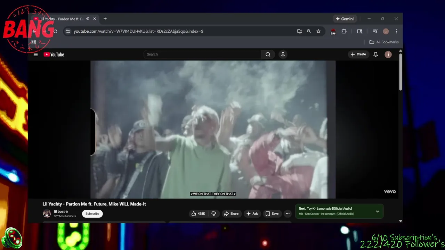Screen dimensions: 445x250
Task: Dislike the Pardon Me video
Action: point(214,214)
